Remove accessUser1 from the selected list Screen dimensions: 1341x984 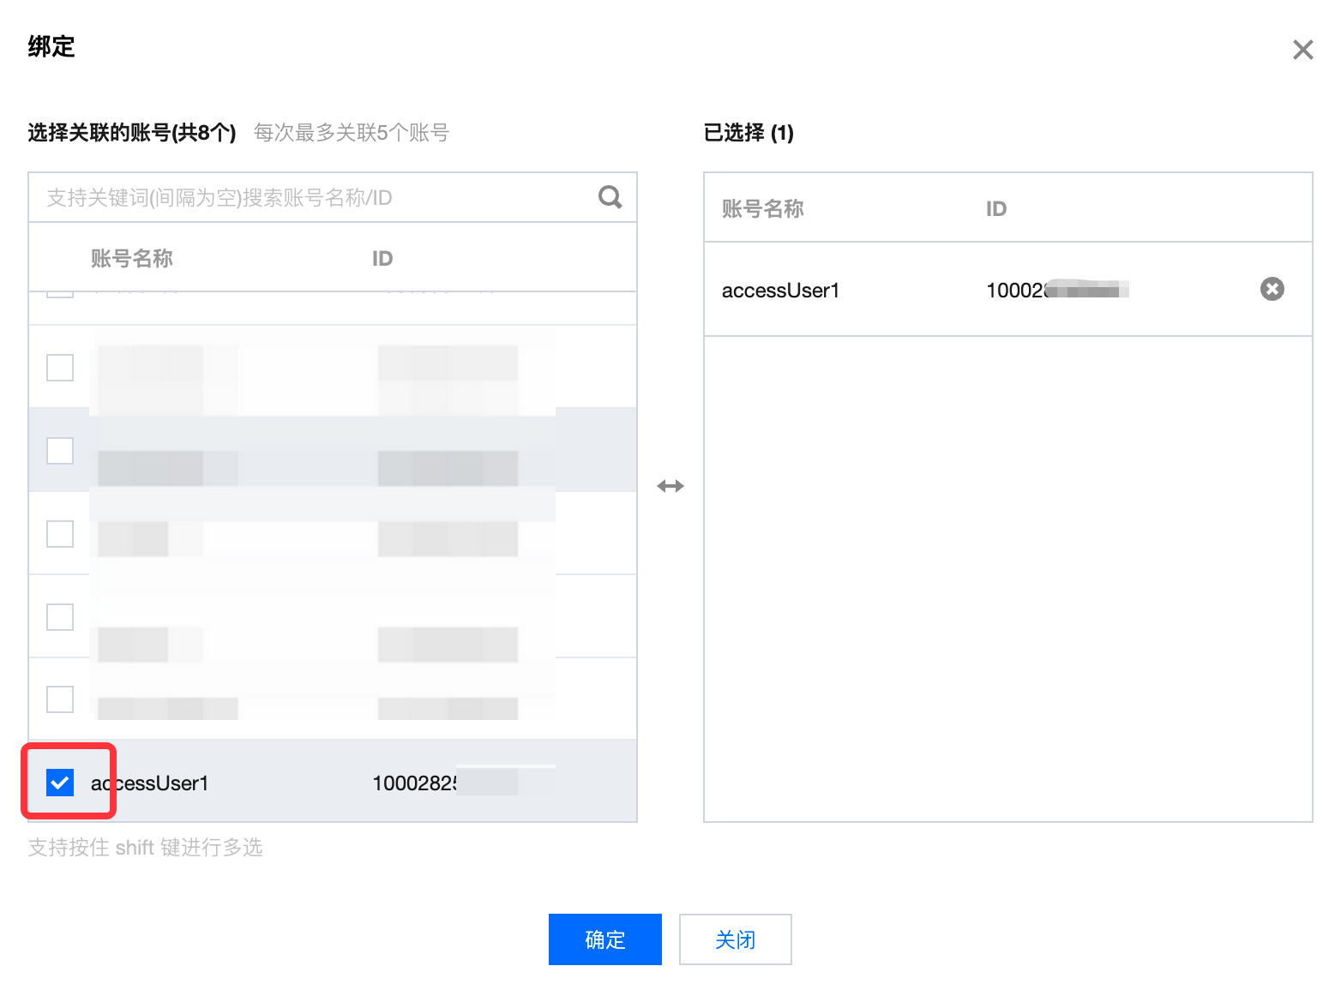coord(1272,289)
